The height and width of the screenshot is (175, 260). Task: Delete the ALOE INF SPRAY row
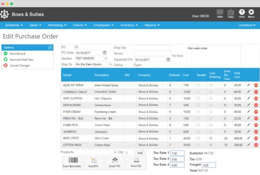tap(256, 85)
